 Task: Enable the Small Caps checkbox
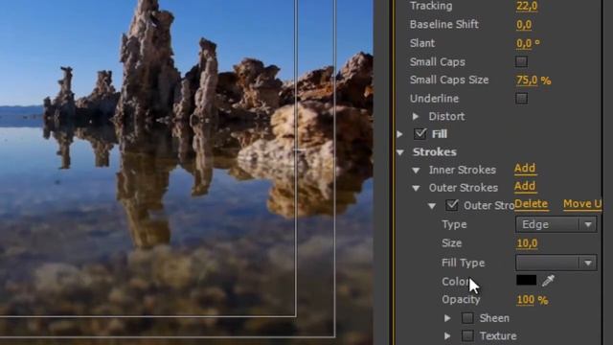point(521,61)
